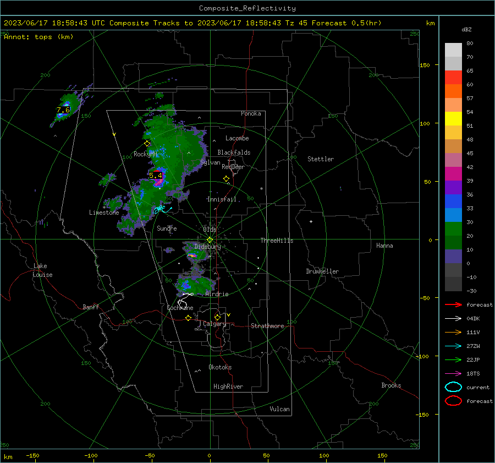Click the dBZ legend heading

pyautogui.click(x=466, y=30)
